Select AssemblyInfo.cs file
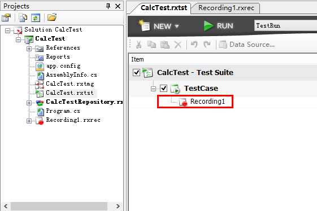Screen dimensions: 317x211 [x=72, y=74]
